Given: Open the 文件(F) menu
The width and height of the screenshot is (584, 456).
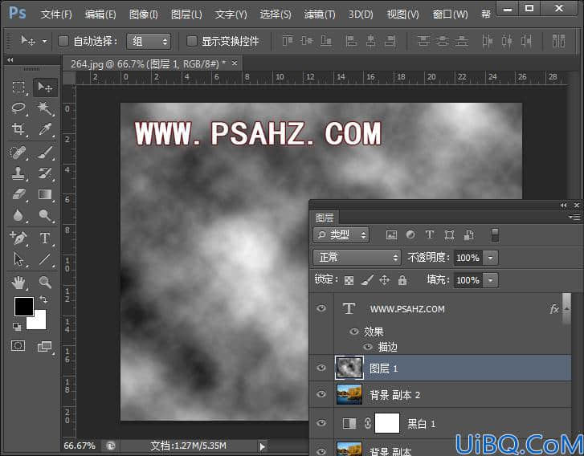Looking at the screenshot, I should click(x=56, y=14).
